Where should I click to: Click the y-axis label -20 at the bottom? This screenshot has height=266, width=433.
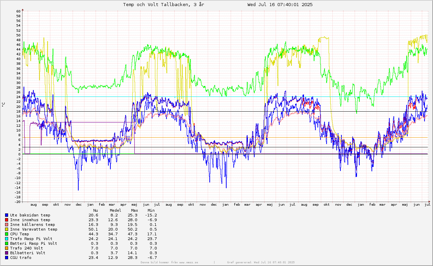tap(17, 202)
